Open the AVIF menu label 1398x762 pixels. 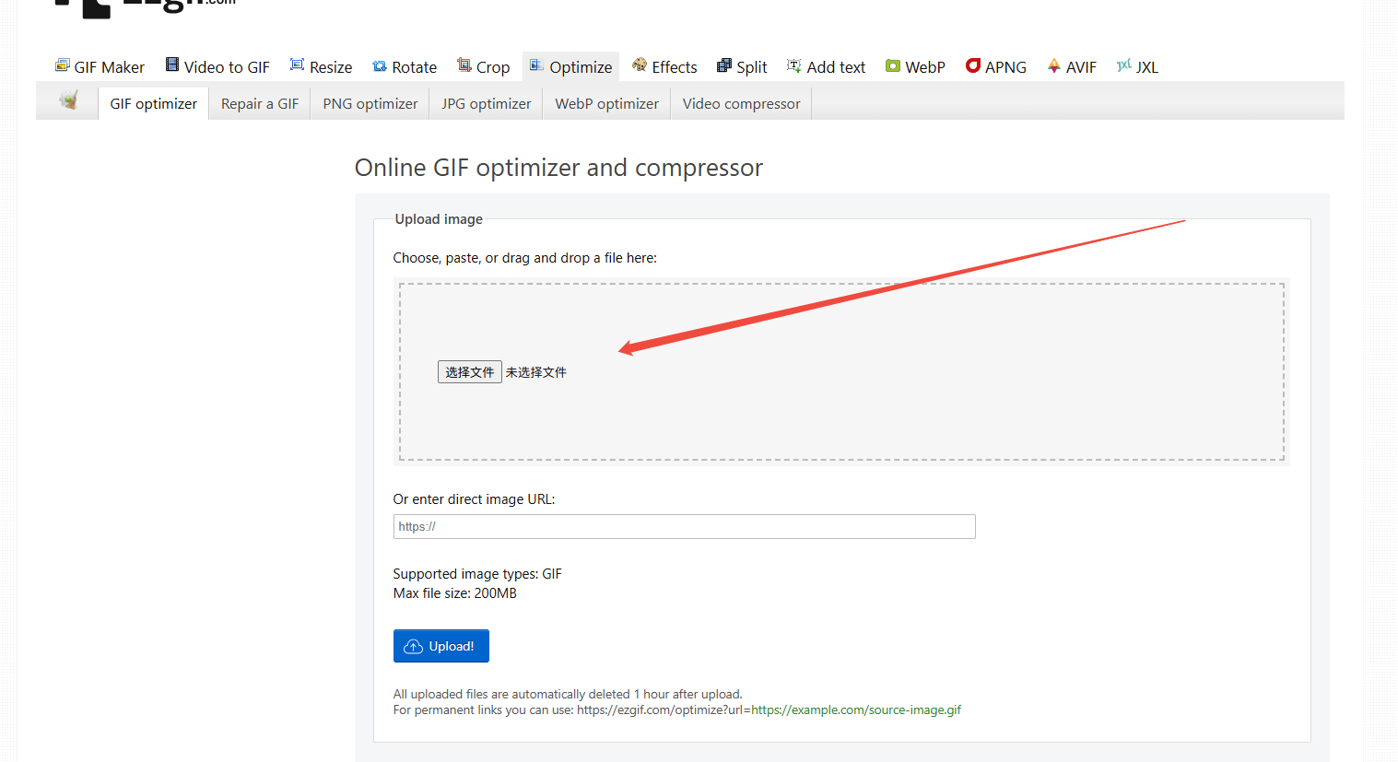point(1081,67)
